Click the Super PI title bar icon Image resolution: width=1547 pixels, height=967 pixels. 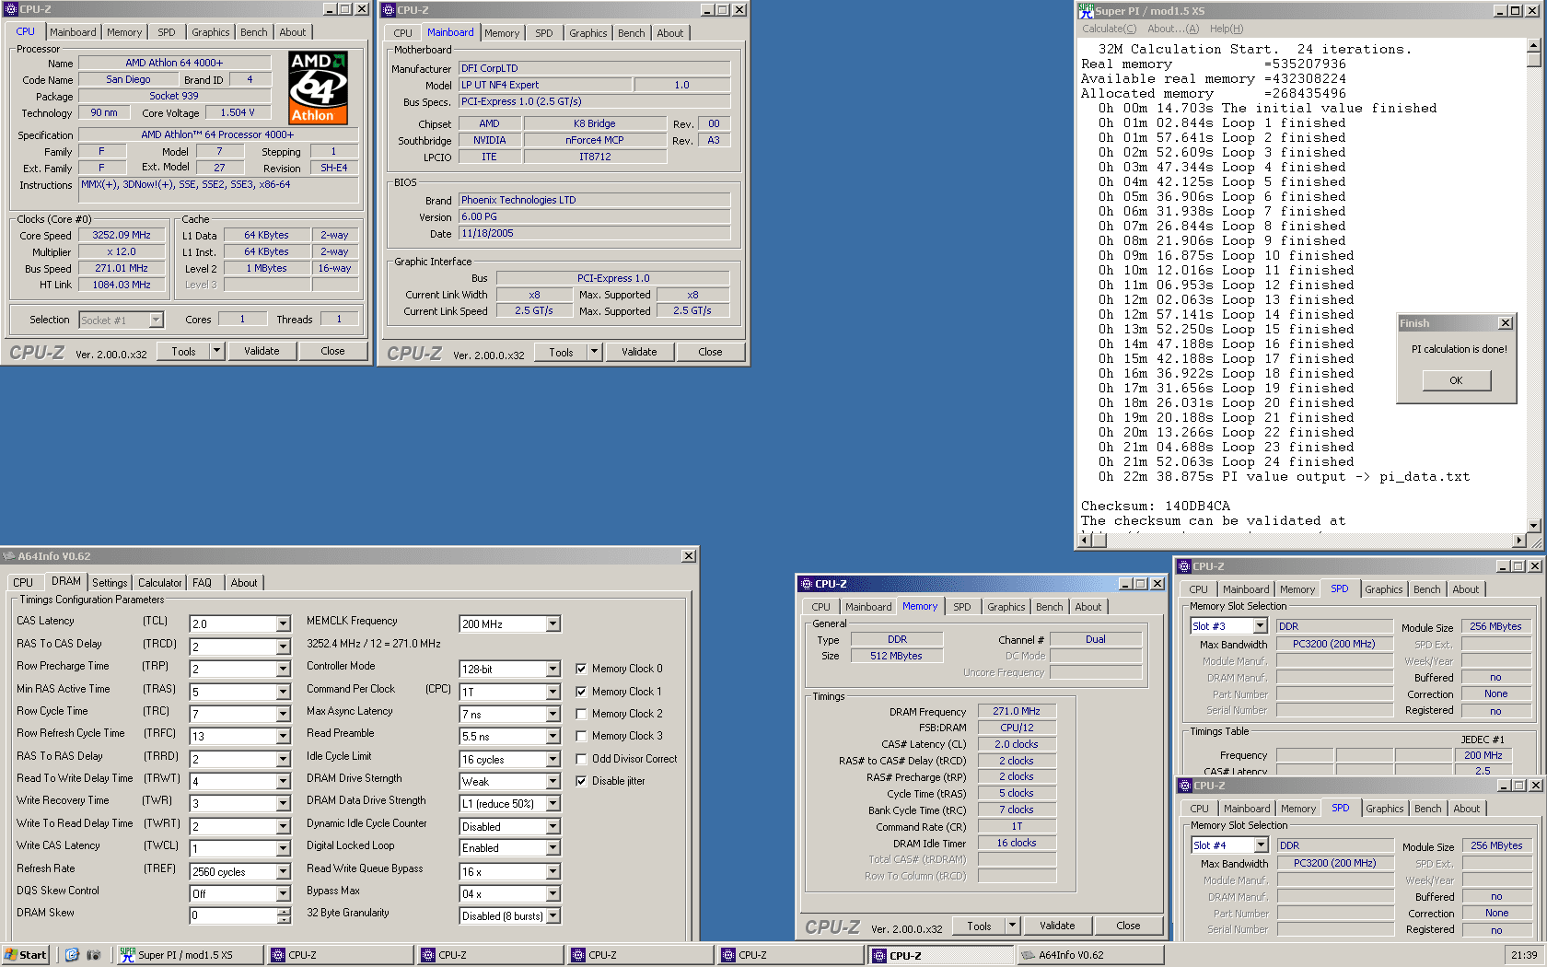[x=1086, y=10]
